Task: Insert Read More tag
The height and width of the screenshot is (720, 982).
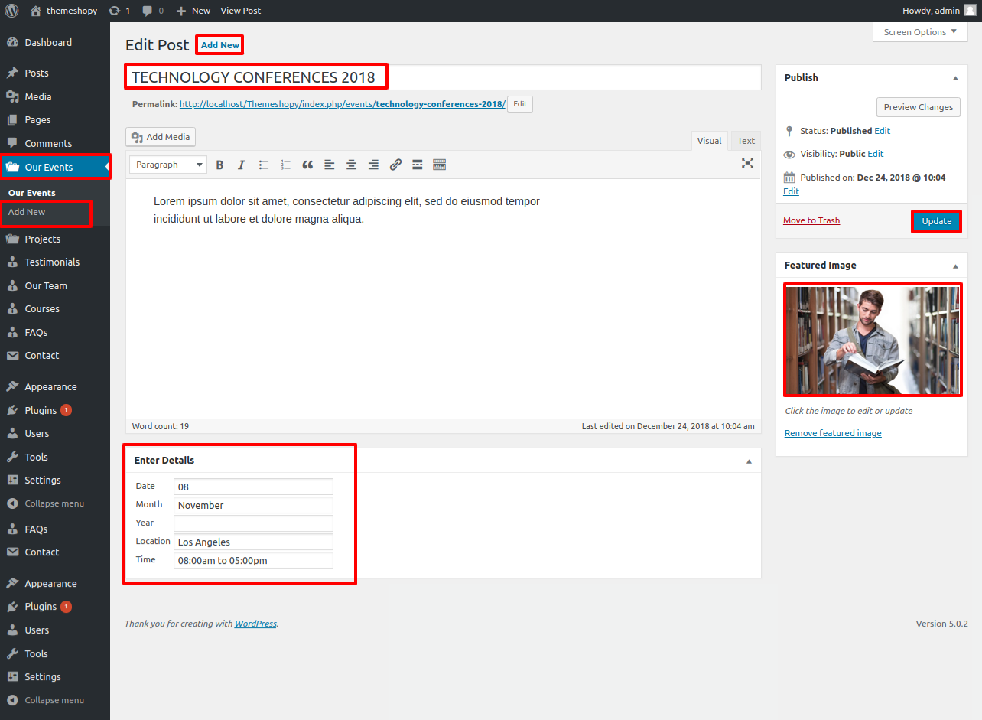Action: [418, 165]
